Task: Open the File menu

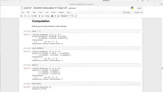Action: click(23, 12)
